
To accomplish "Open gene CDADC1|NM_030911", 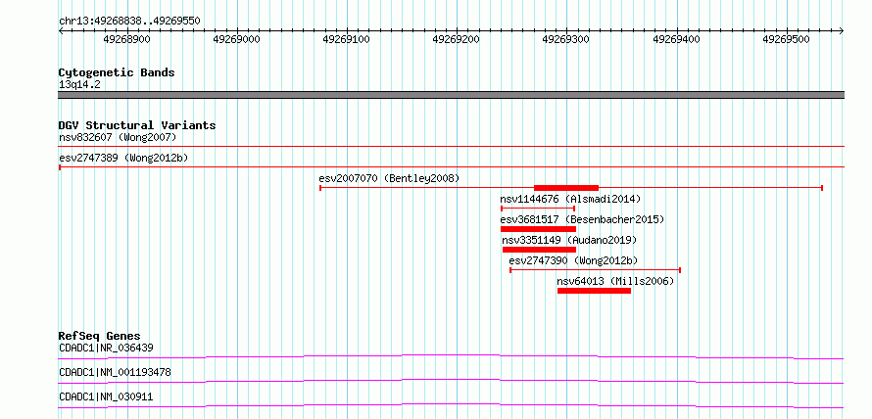I will 106,396.
